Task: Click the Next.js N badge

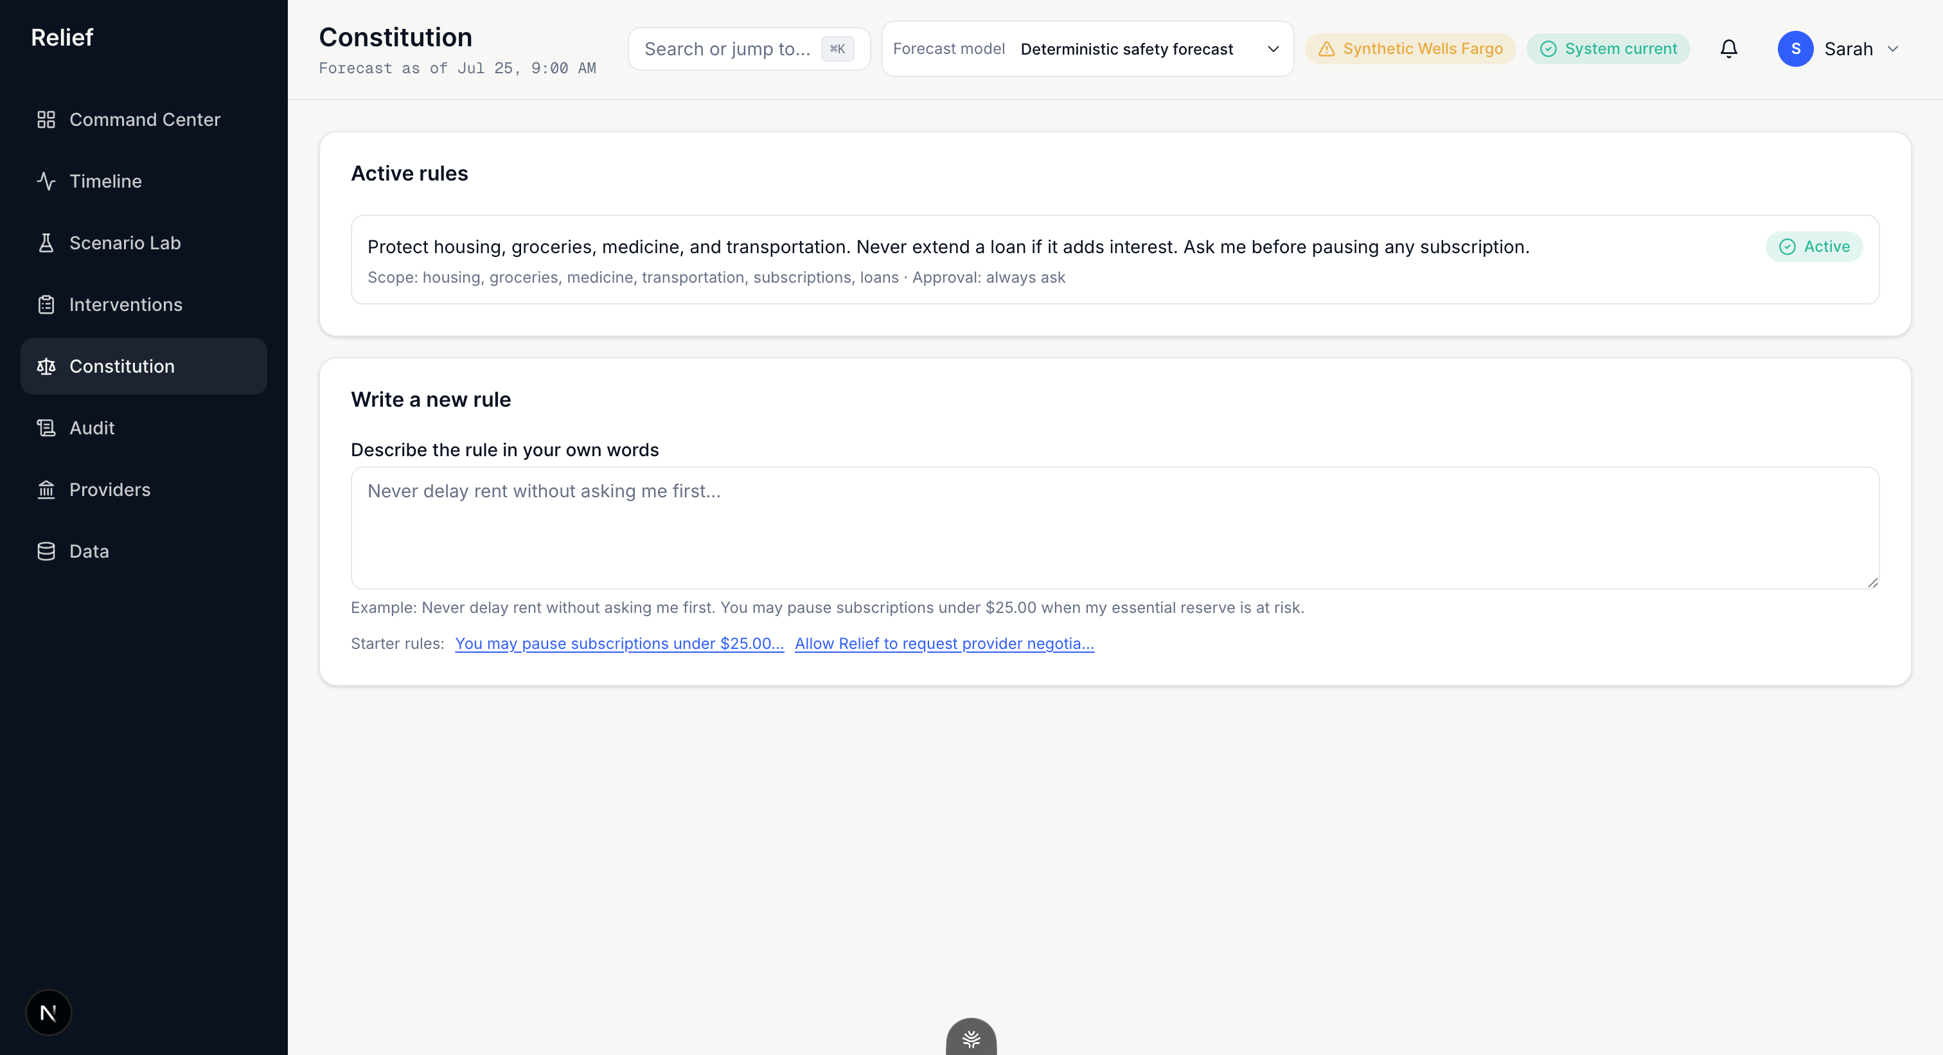Action: point(48,1012)
